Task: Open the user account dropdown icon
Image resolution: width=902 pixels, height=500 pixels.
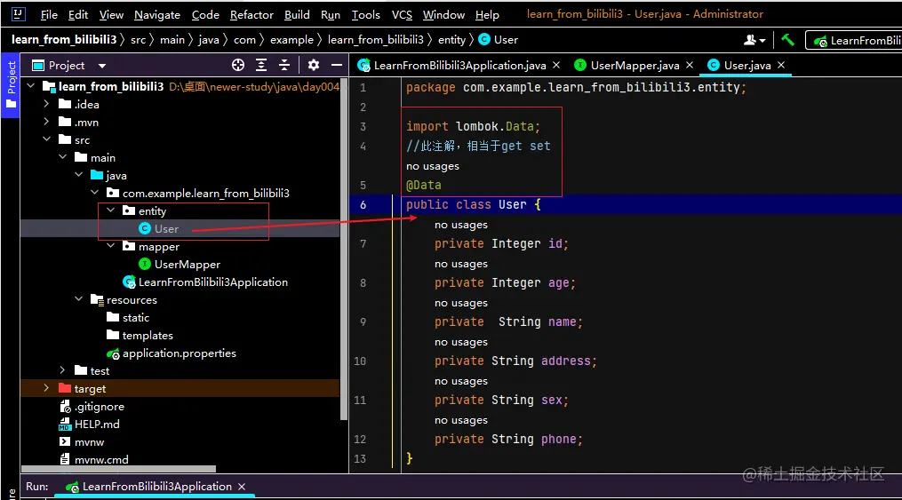Action: pos(754,40)
